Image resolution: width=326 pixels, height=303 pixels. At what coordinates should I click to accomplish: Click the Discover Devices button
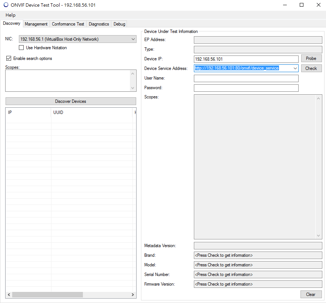point(71,101)
